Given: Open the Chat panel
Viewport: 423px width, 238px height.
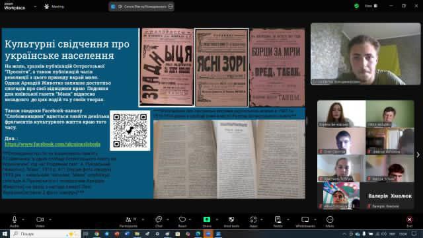Looking at the screenshot, I should (x=159, y=221).
